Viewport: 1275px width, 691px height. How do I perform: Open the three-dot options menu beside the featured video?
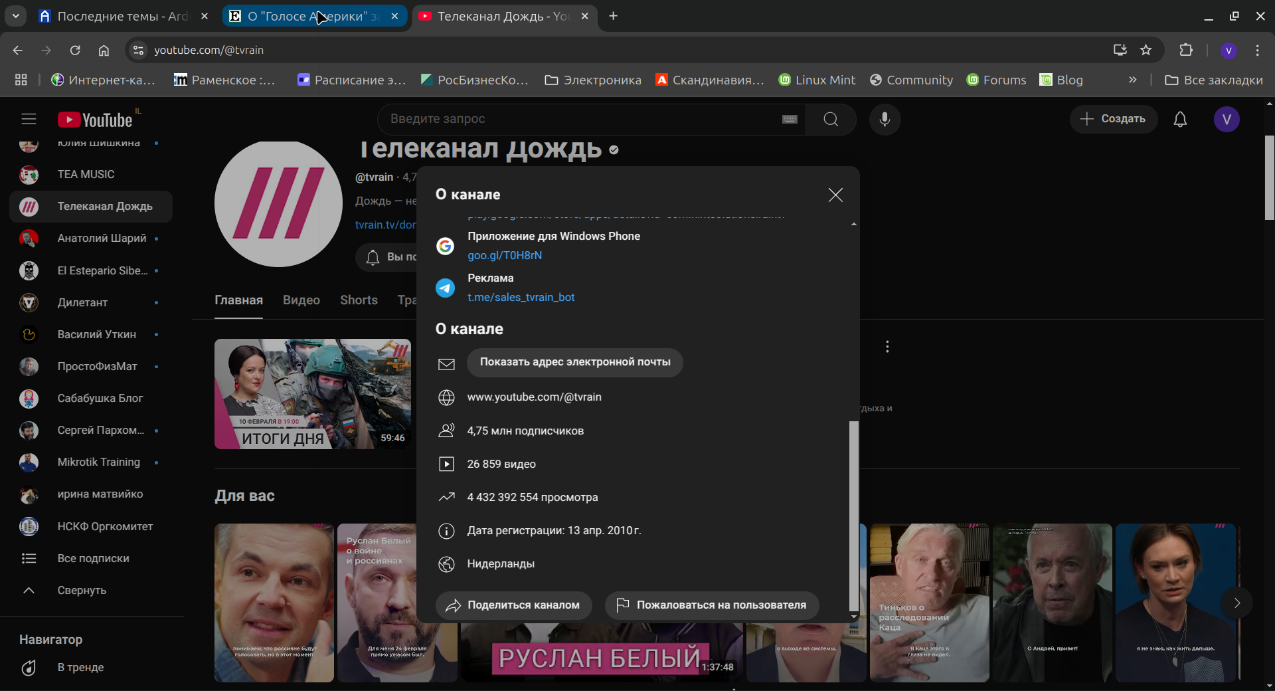tap(887, 347)
